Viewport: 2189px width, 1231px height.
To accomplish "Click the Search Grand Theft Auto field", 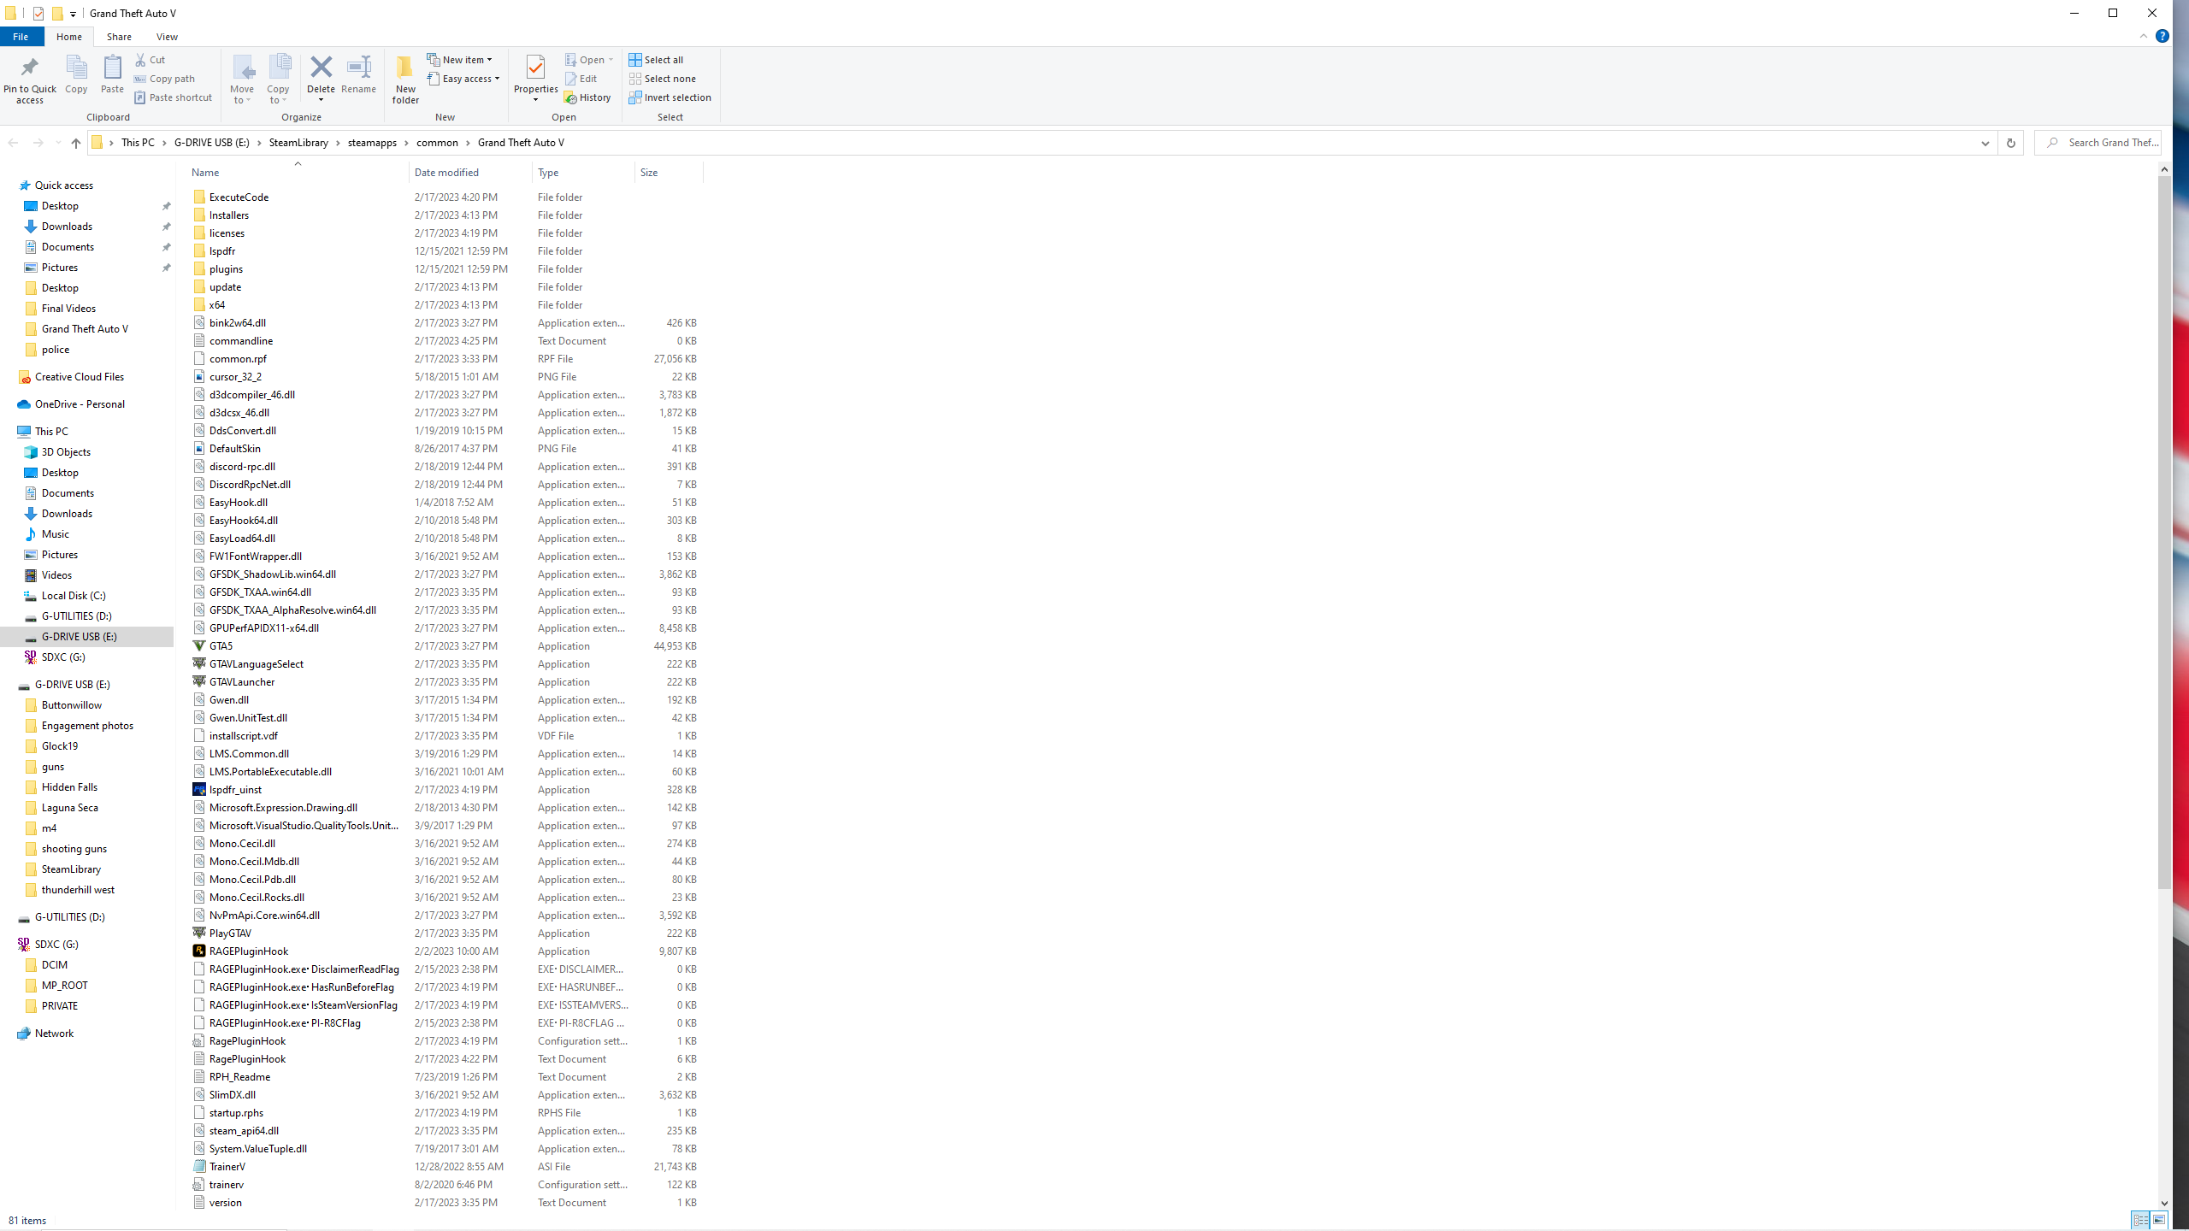I will tap(2108, 143).
